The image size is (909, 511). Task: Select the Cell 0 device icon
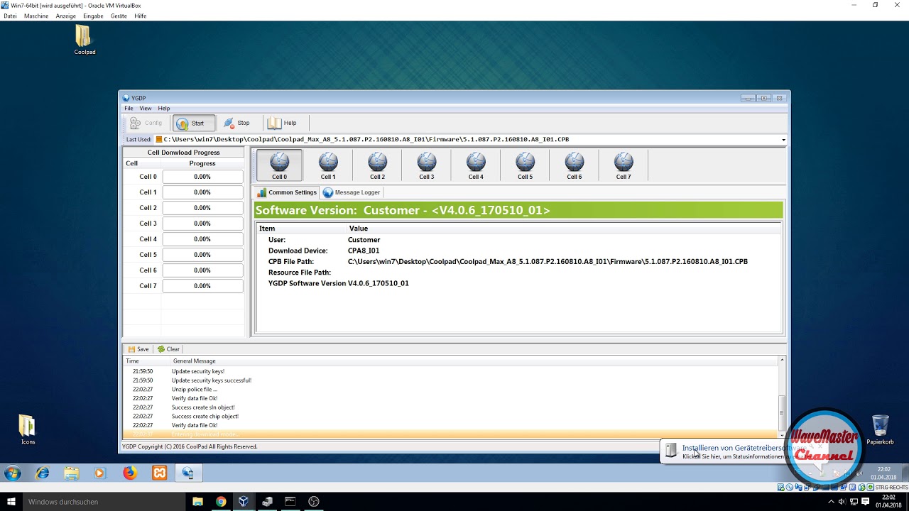click(279, 165)
